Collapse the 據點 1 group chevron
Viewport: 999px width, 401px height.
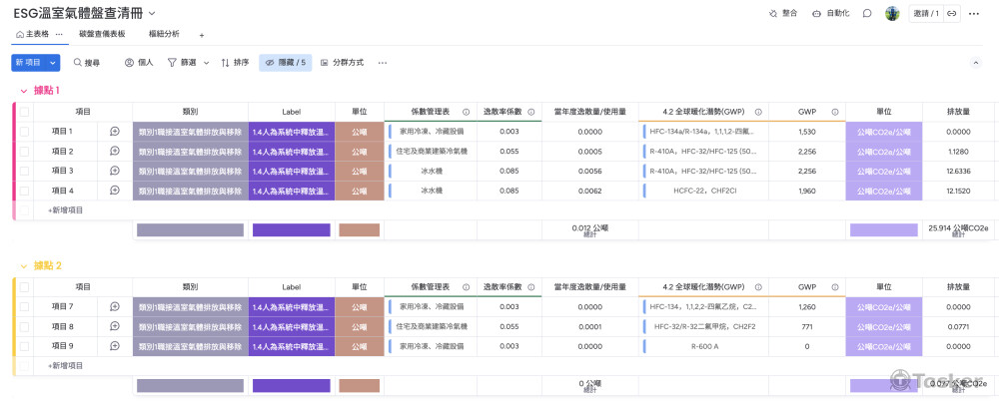point(24,91)
